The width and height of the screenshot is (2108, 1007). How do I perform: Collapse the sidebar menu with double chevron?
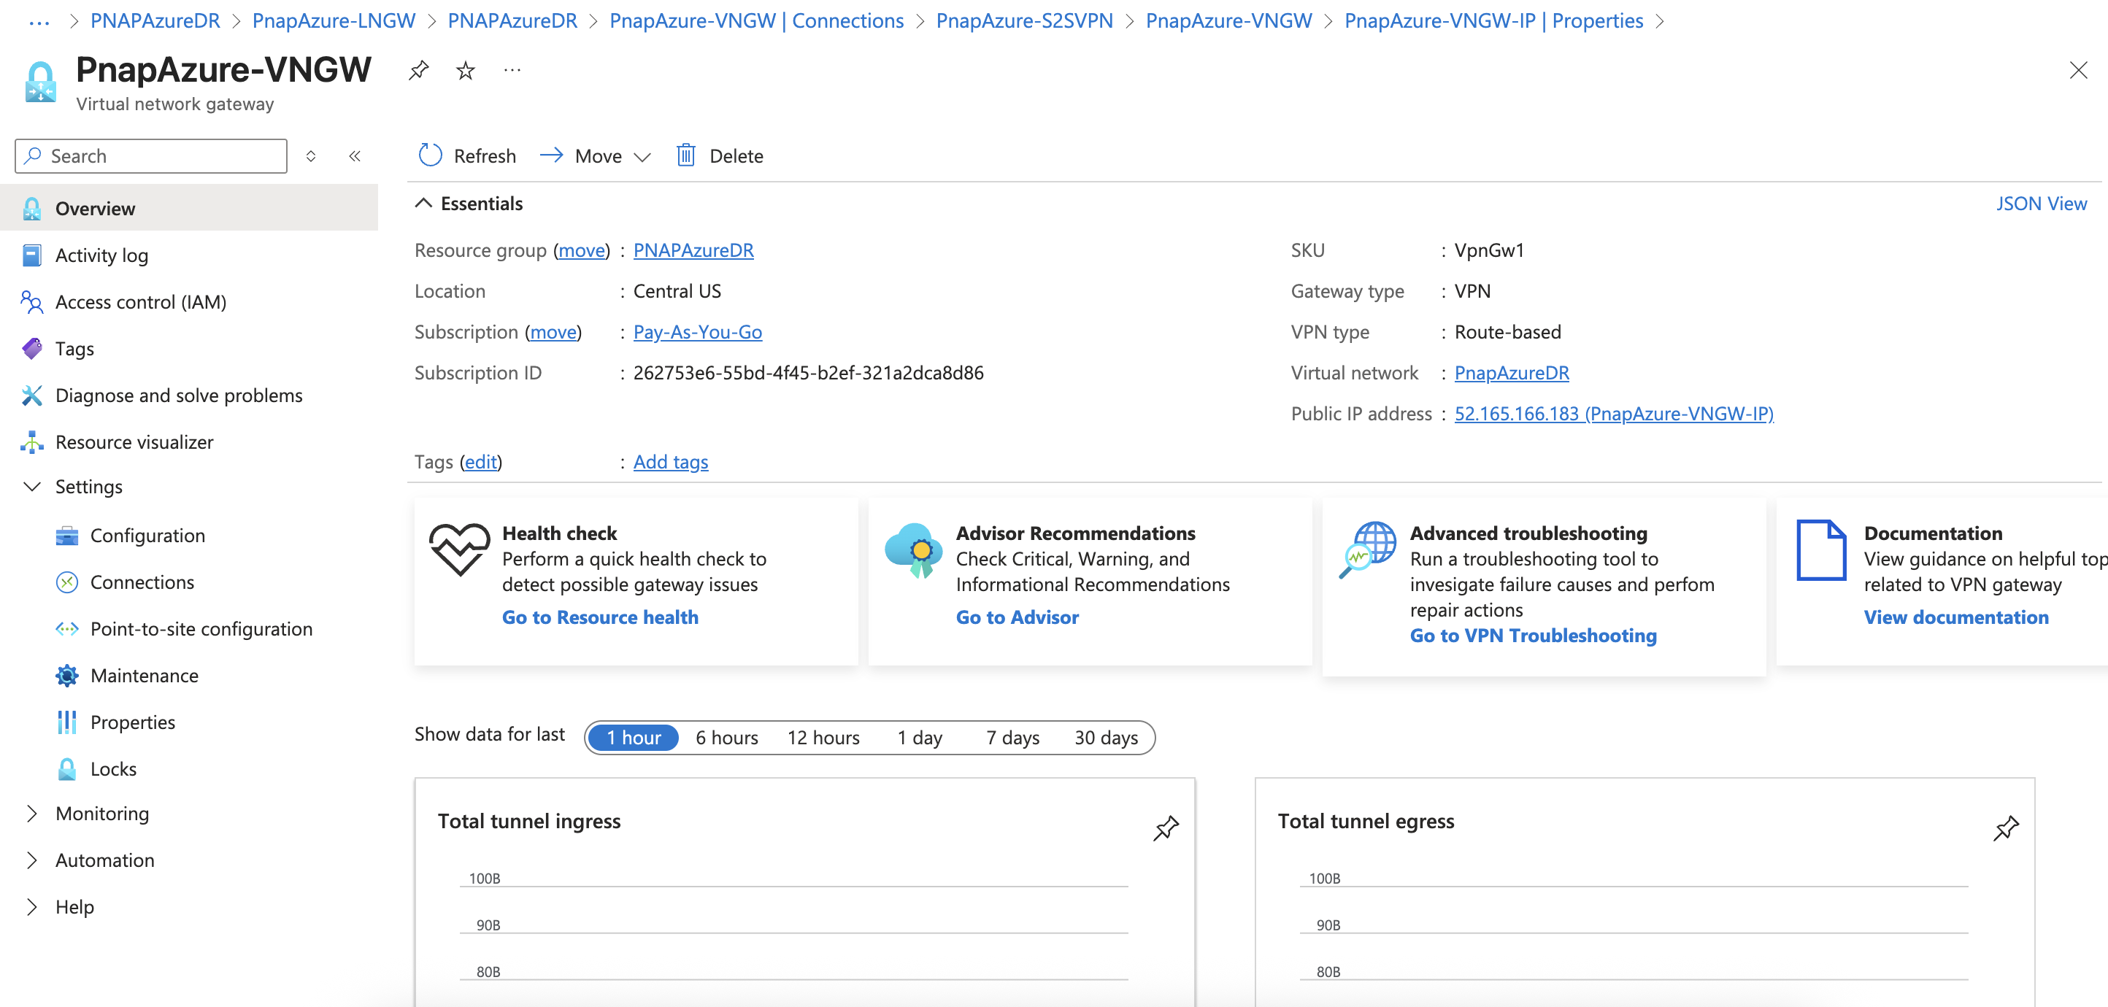point(354,156)
